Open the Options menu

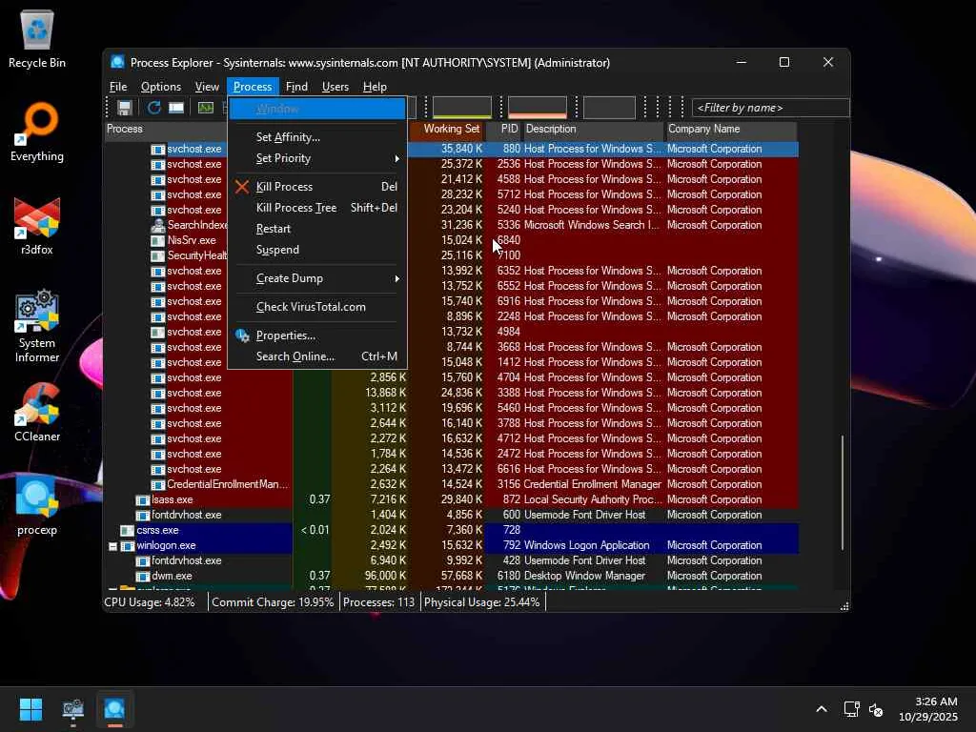160,87
